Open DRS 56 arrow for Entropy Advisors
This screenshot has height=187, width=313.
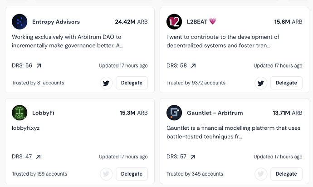[39, 66]
